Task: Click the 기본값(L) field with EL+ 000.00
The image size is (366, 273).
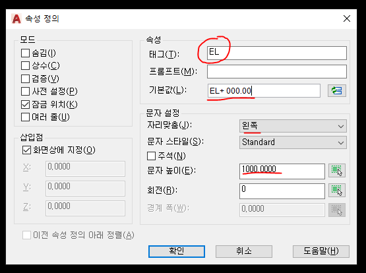Action: (x=264, y=91)
